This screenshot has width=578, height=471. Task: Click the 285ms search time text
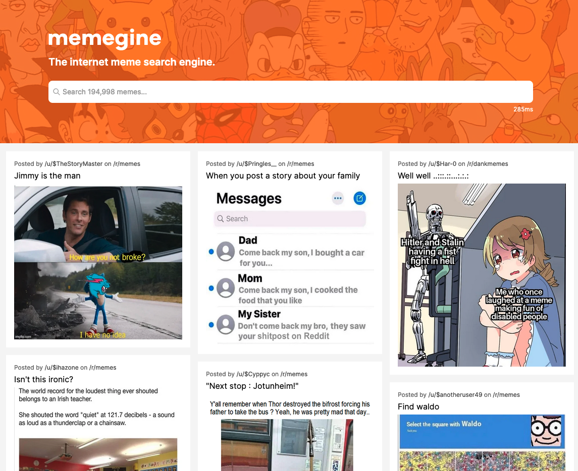coord(523,109)
